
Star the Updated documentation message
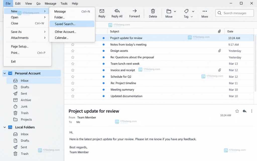[x=73, y=96]
